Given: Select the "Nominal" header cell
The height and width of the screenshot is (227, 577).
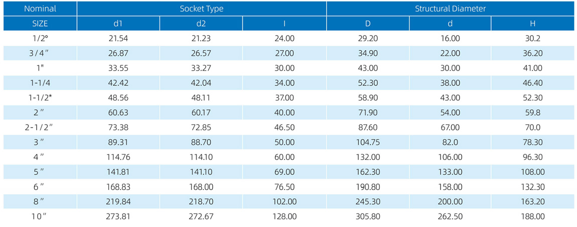Looking at the screenshot, I should pyautogui.click(x=40, y=8).
